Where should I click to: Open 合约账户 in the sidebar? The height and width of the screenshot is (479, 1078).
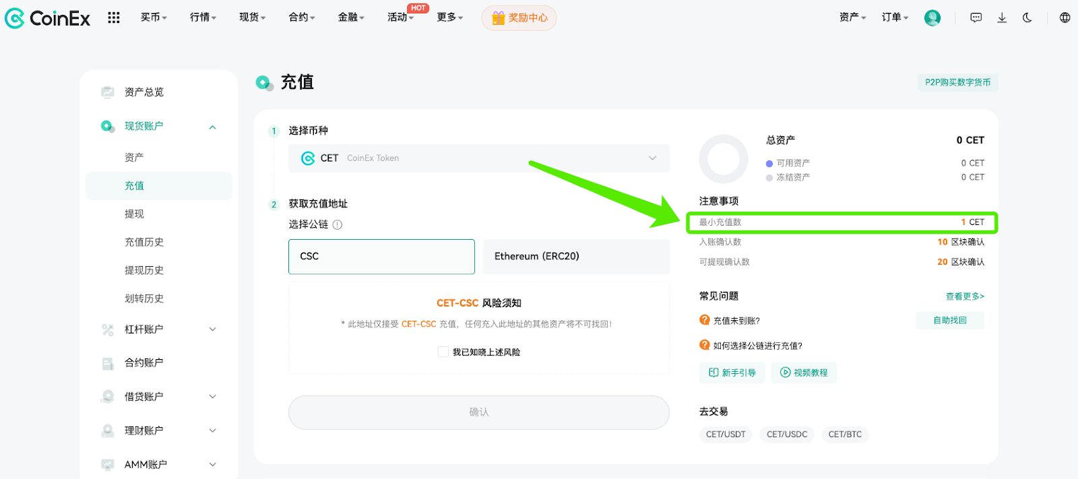pos(144,363)
